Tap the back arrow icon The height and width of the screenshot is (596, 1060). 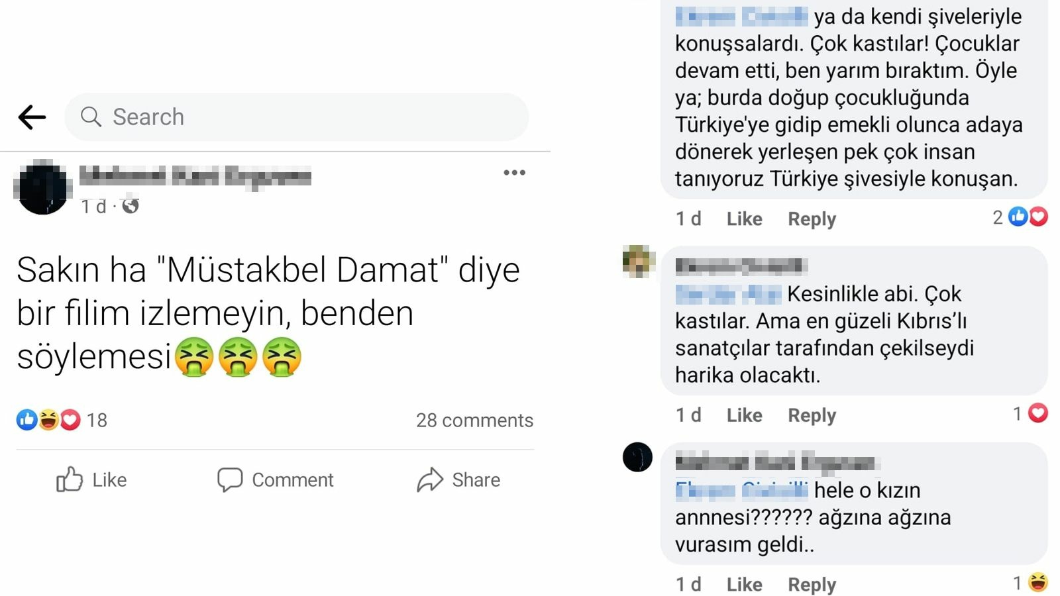coord(32,117)
